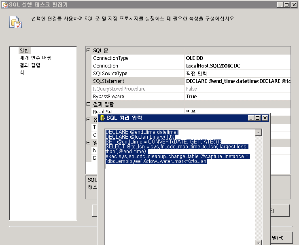This screenshot has height=245, width=299.
Task: Click the SET @end_time = CONVERT line
Action: [163, 142]
